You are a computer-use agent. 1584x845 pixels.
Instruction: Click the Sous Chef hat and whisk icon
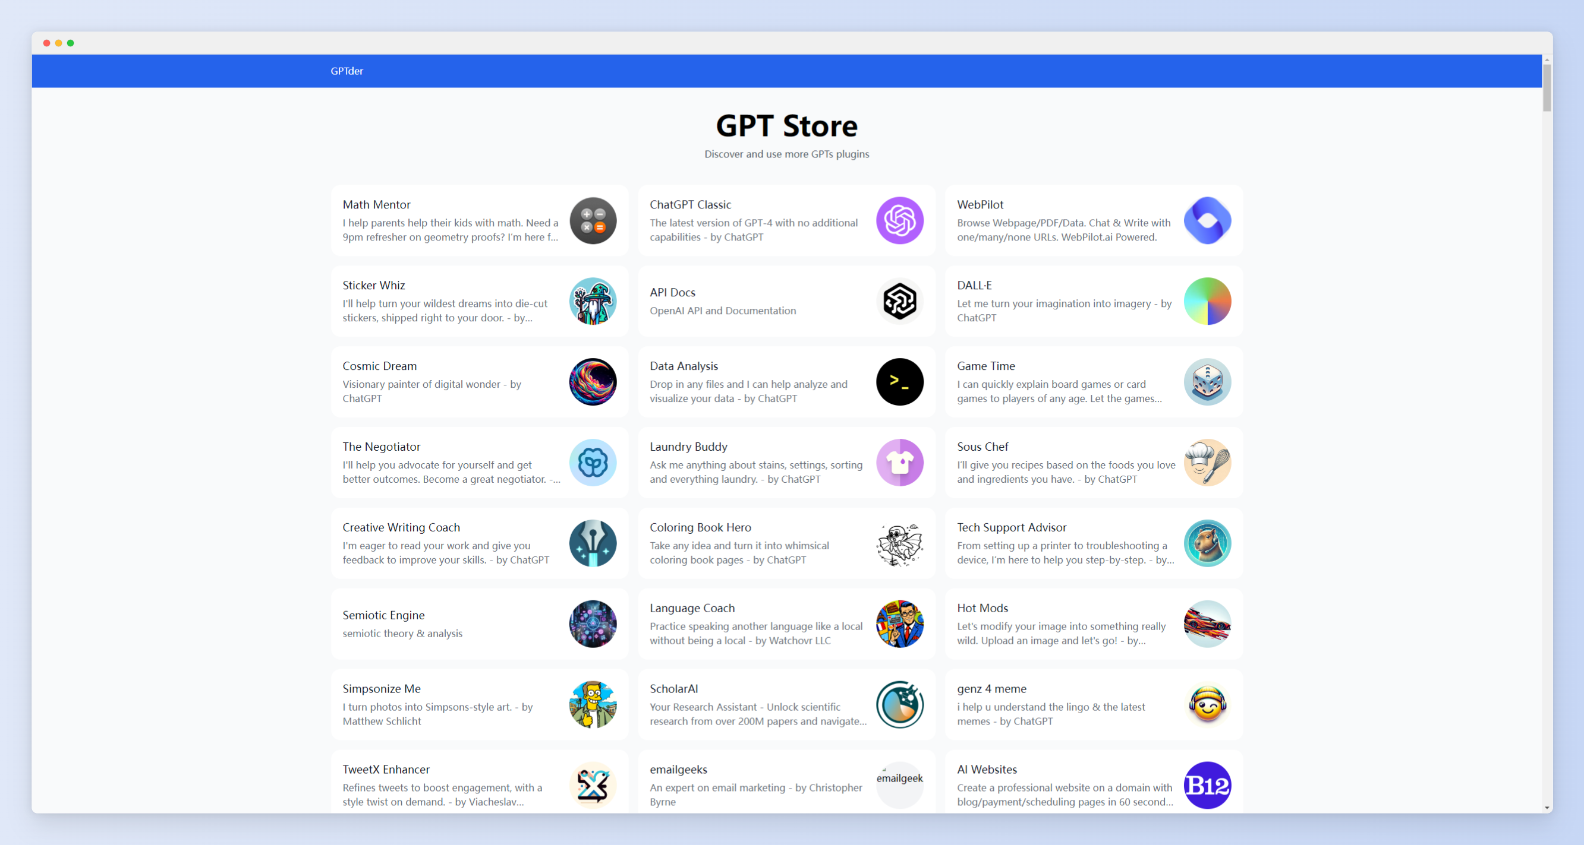pyautogui.click(x=1207, y=463)
